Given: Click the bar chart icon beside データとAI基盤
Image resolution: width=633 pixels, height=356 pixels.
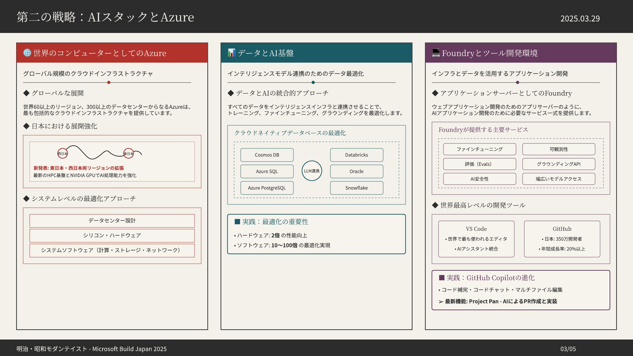Looking at the screenshot, I should point(231,53).
